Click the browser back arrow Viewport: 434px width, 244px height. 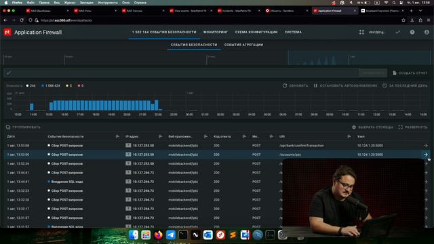pyautogui.click(x=5, y=20)
